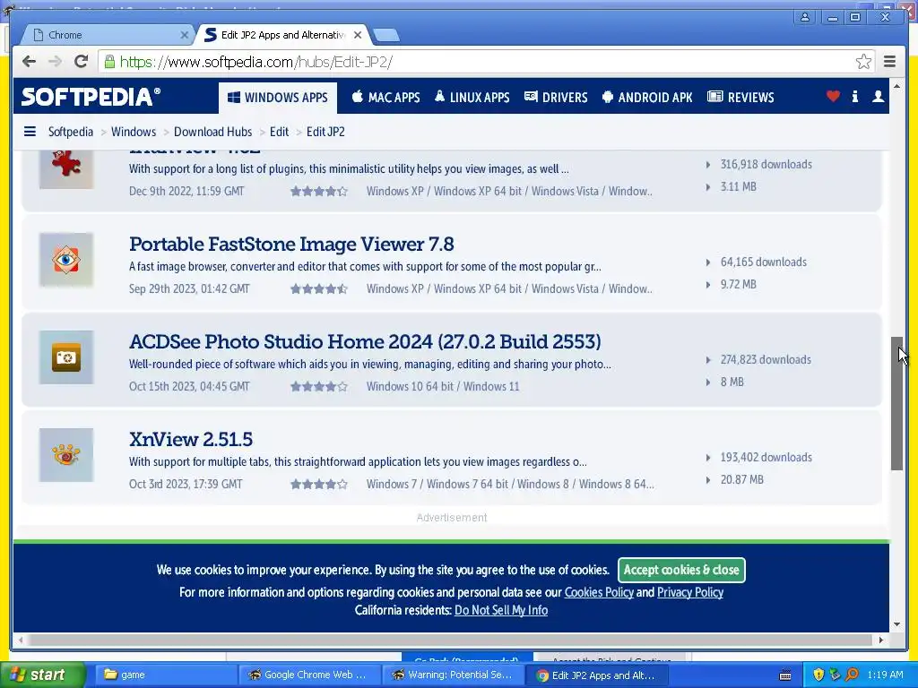Viewport: 918px width, 688px height.
Task: Close the Chrome tab
Action: click(184, 35)
